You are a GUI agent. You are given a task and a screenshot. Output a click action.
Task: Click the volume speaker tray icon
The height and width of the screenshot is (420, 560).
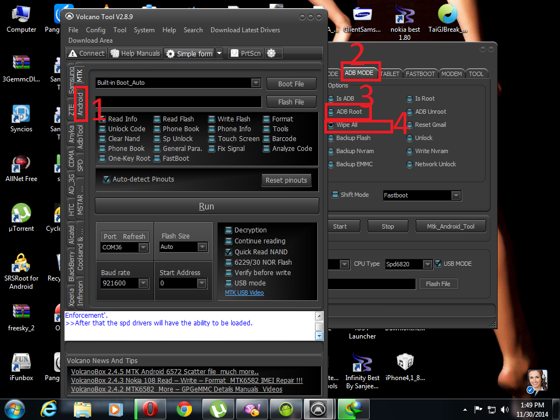(x=504, y=410)
